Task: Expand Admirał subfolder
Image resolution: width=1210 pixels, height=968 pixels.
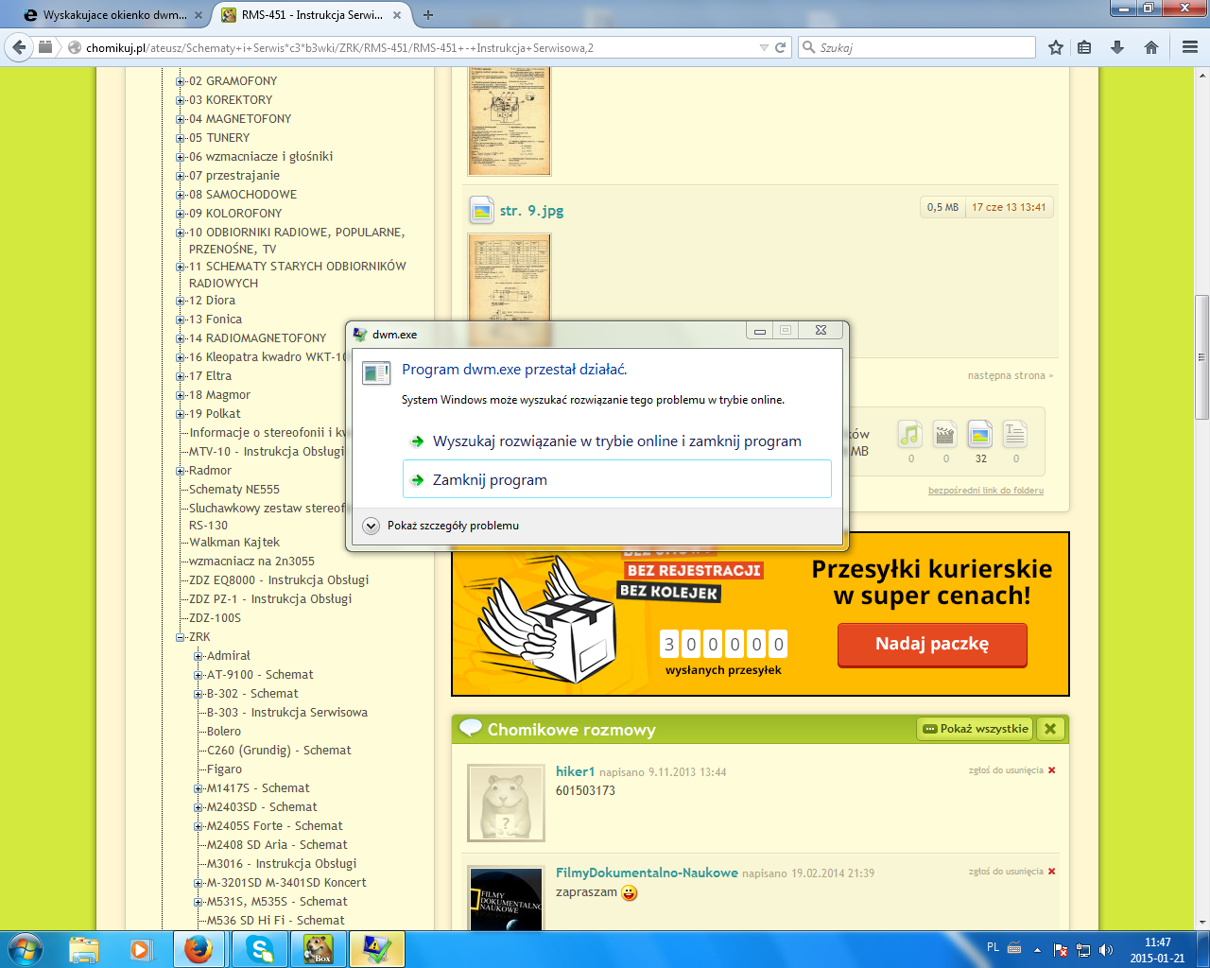Action: 199,656
